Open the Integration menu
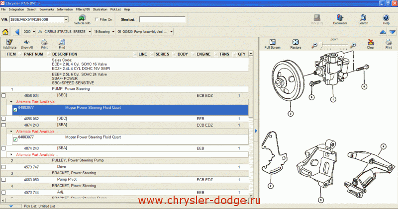This screenshot has width=398, height=209. [x=16, y=9]
